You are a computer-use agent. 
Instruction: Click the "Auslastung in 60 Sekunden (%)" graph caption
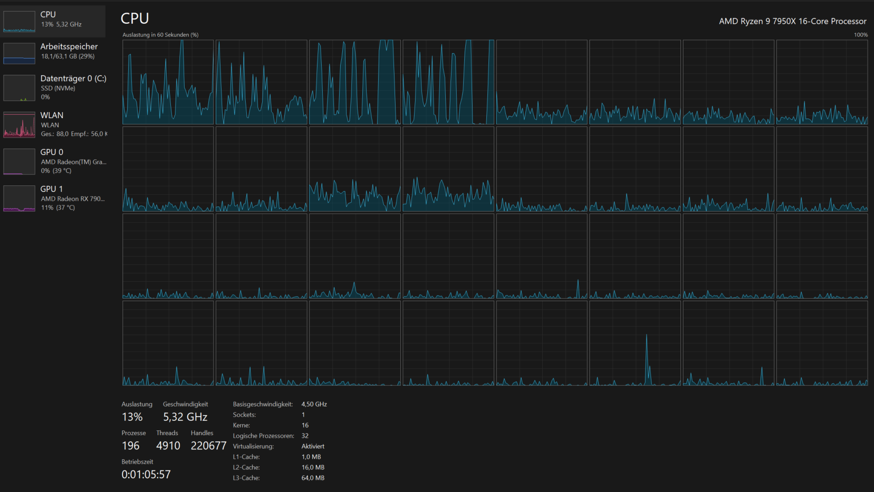click(x=160, y=35)
